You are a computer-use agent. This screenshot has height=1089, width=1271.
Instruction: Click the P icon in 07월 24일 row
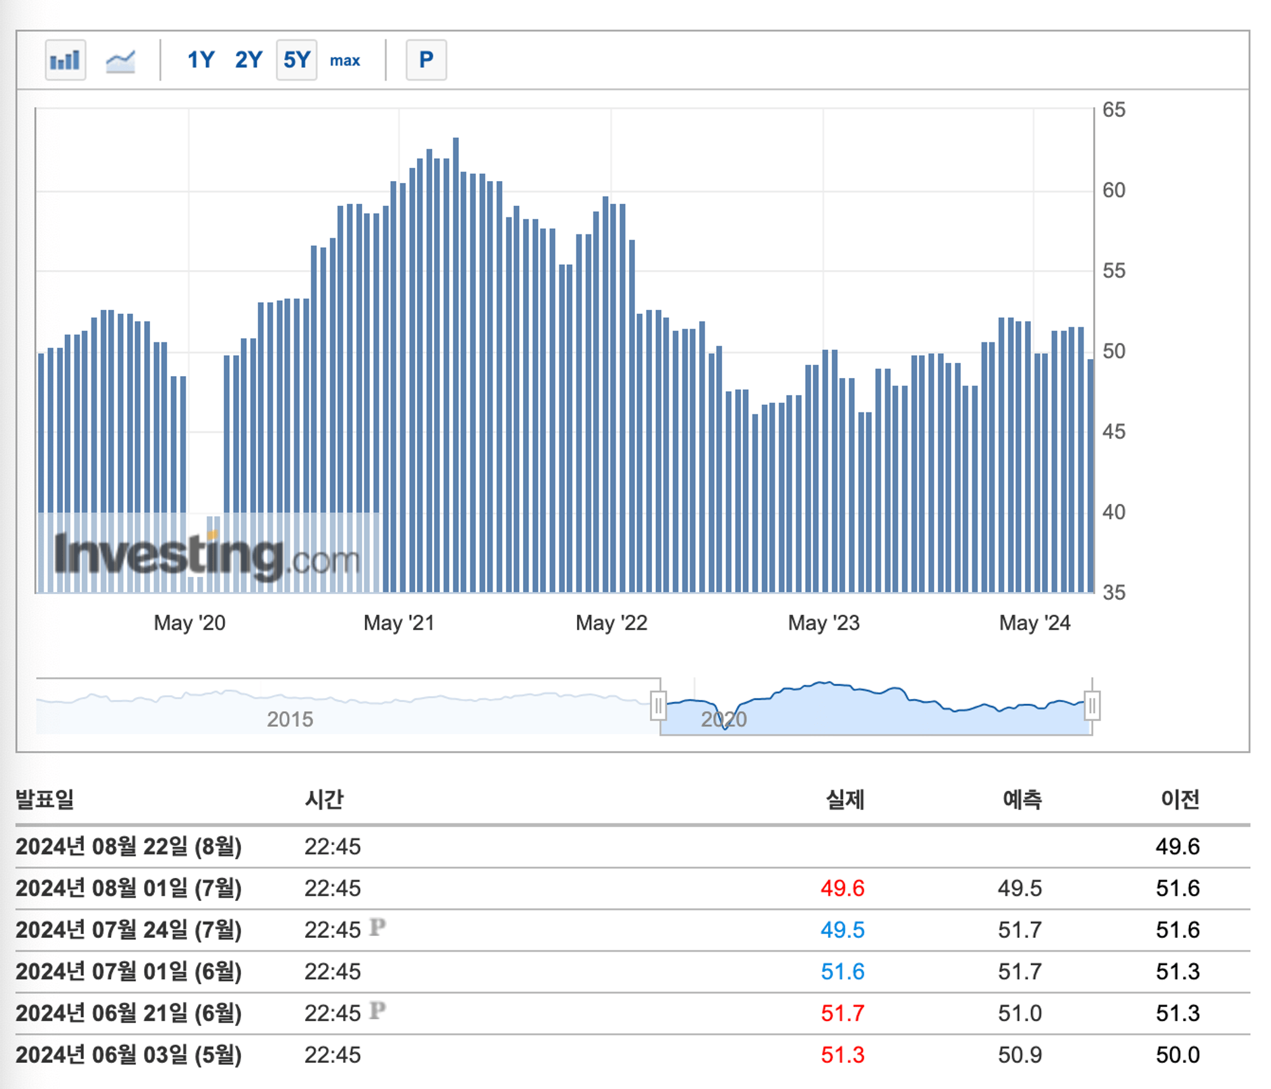(377, 927)
